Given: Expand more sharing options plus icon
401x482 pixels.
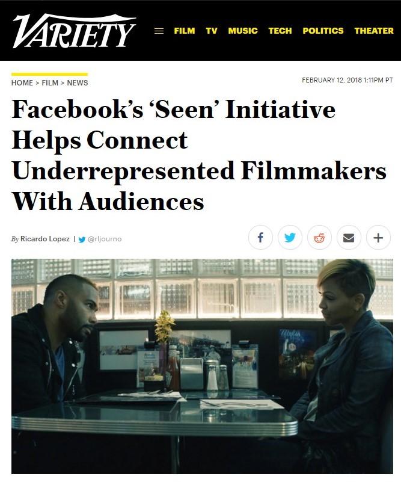Looking at the screenshot, I should tap(378, 237).
